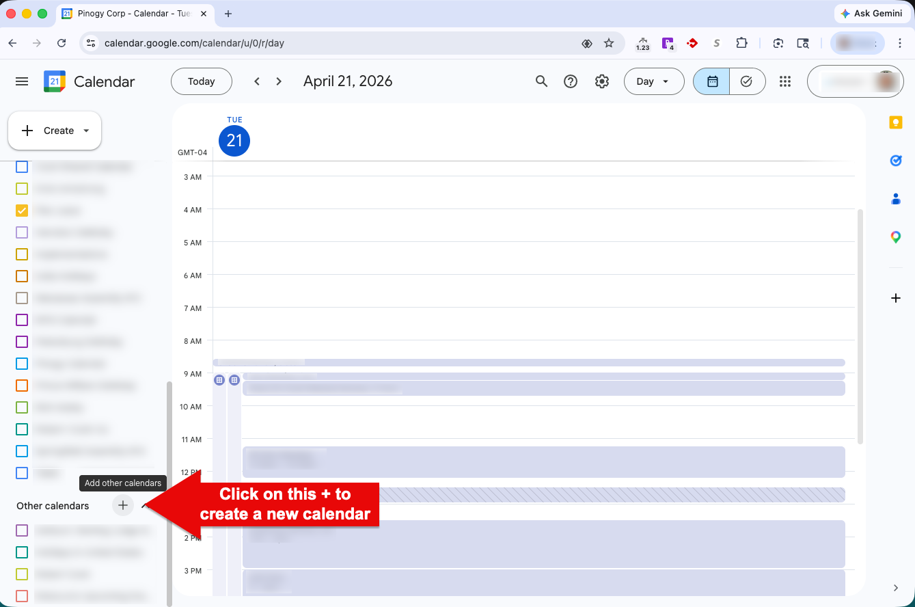
Task: Open Google Keep in the side panel
Action: 896,122
